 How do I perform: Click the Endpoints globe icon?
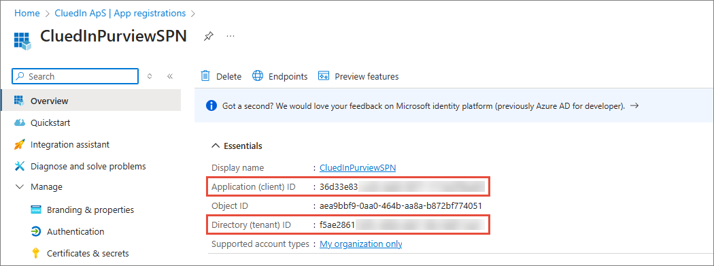pos(258,76)
